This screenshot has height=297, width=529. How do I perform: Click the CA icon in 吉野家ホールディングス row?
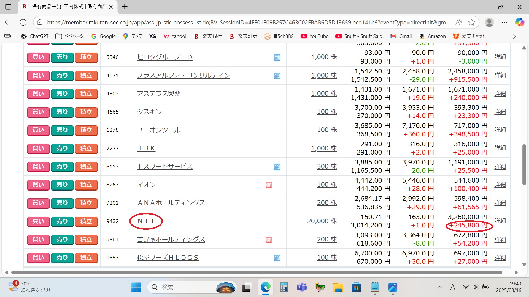pos(269,240)
